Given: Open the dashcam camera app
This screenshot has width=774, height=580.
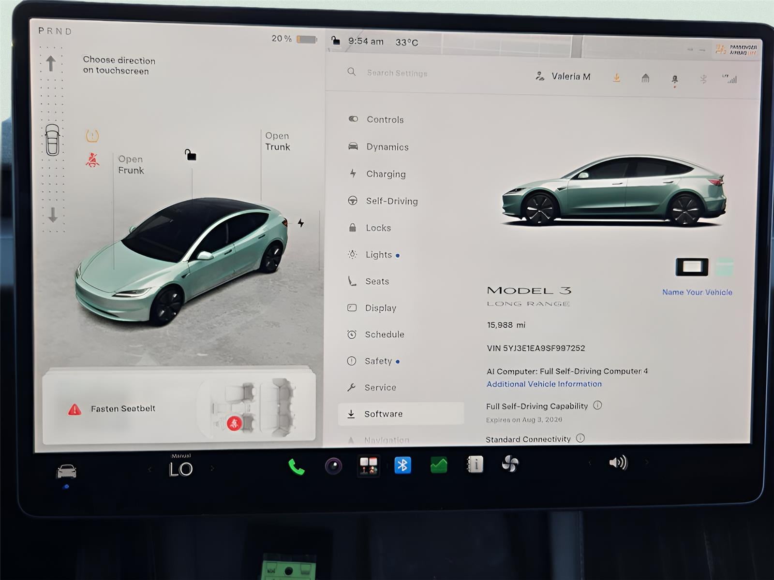Looking at the screenshot, I should 333,466.
